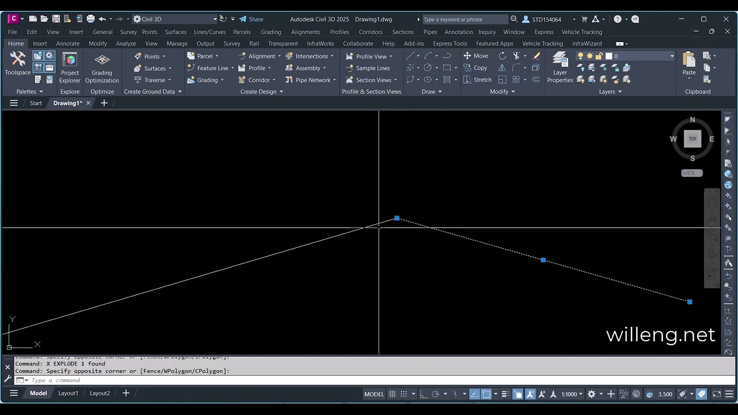
Task: Expand the Create Design panel
Action: (262, 92)
